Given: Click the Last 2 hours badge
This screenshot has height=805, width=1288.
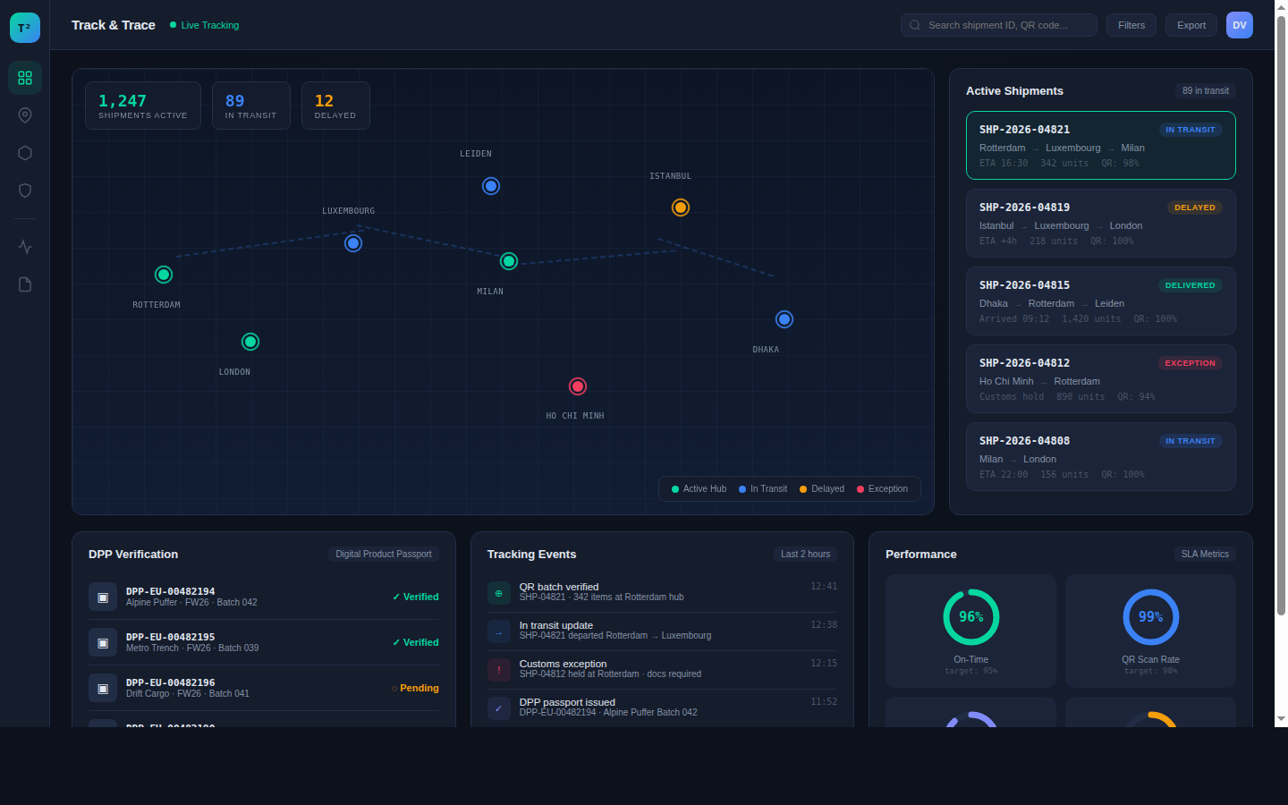Looking at the screenshot, I should (x=805, y=555).
